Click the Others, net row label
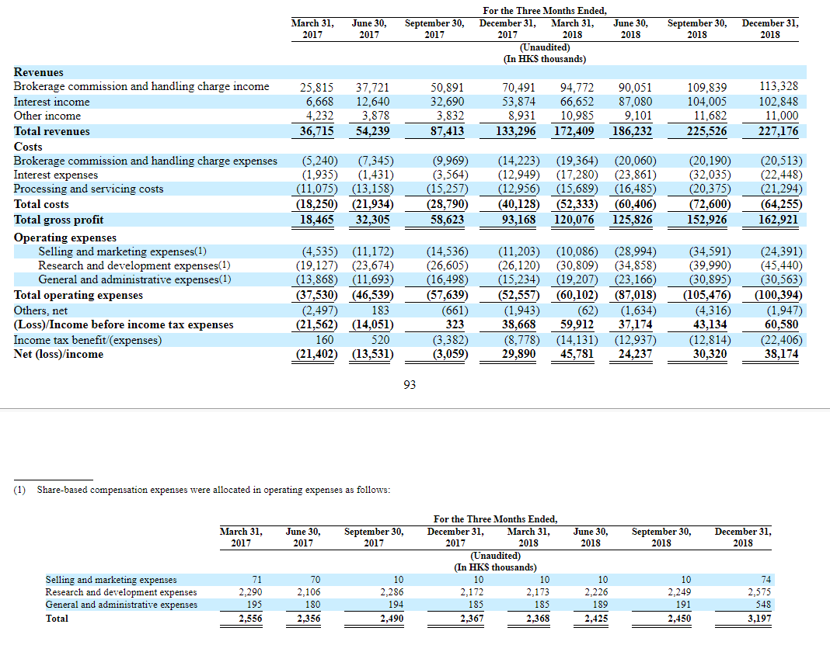 pyautogui.click(x=40, y=310)
